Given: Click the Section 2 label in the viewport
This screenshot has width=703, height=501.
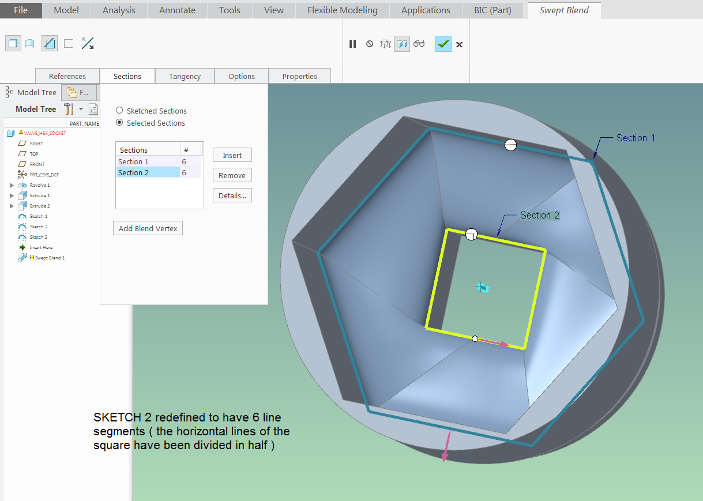Looking at the screenshot, I should pyautogui.click(x=540, y=215).
